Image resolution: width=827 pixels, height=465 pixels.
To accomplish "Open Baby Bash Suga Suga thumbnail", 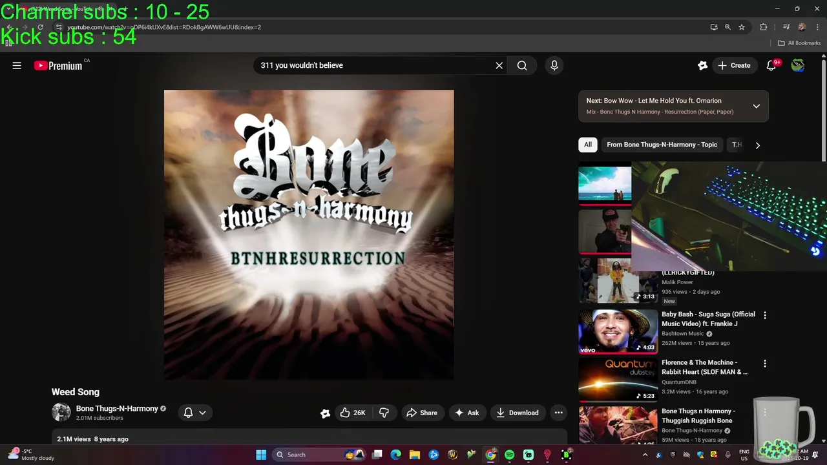I will click(x=618, y=331).
